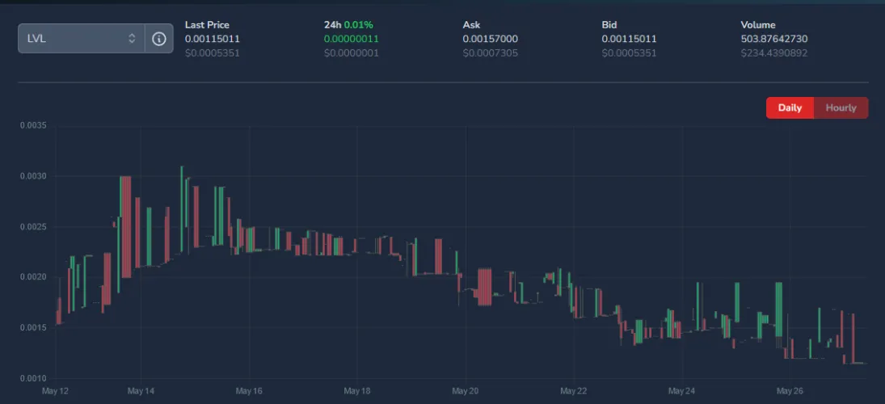Click the 0.0015 y-axis label
Viewport: 885px width, 404px height.
(33, 328)
